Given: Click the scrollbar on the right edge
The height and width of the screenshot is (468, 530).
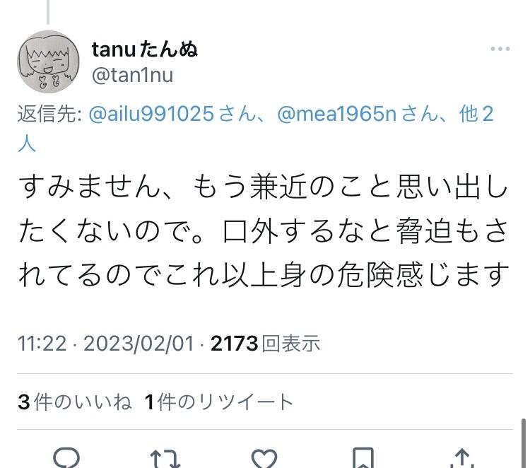Looking at the screenshot, I should [x=523, y=443].
